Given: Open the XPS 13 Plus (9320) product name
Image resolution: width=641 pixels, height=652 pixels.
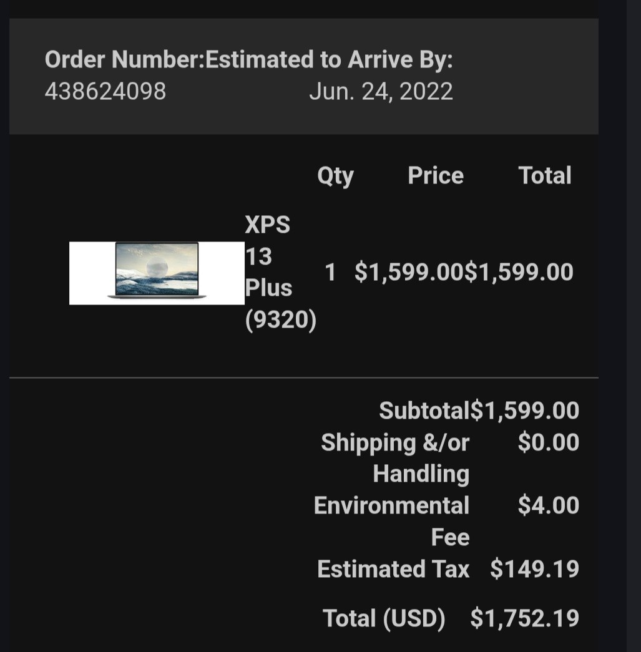Looking at the screenshot, I should [x=280, y=273].
